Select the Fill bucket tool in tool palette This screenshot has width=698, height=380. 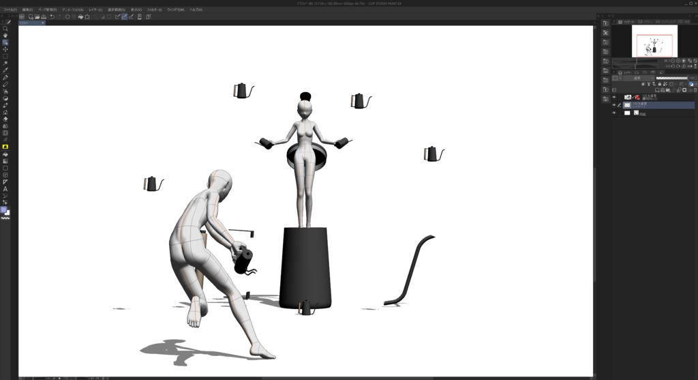pos(5,154)
